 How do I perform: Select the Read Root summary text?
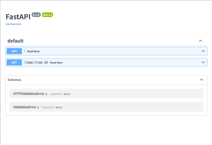(33, 51)
